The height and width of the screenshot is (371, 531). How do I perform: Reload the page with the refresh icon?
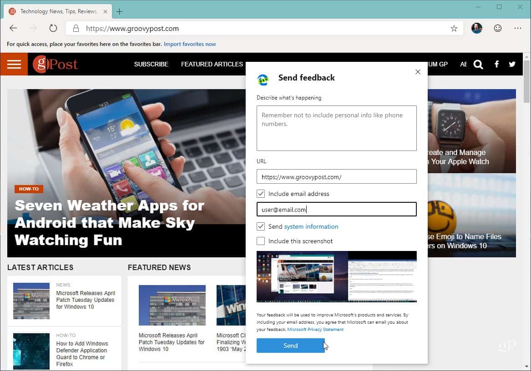[53, 28]
